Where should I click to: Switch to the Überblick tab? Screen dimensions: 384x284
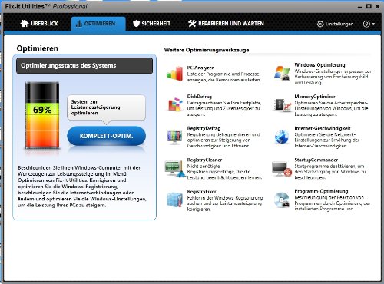tap(39, 24)
